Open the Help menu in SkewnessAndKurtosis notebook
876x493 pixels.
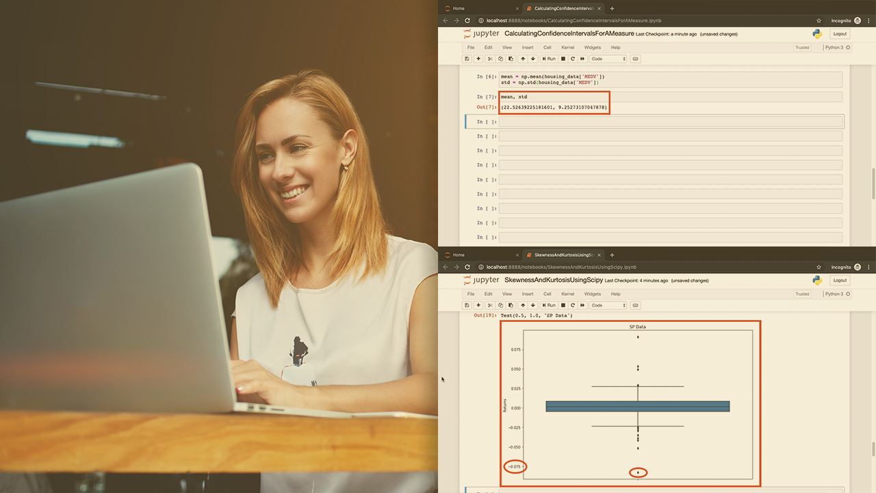pos(616,294)
